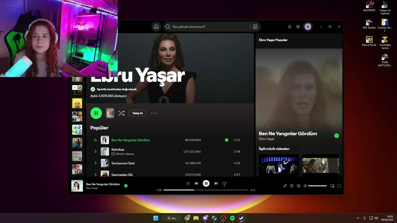
Task: Follow the artist with Takip Et
Action: pyautogui.click(x=137, y=113)
